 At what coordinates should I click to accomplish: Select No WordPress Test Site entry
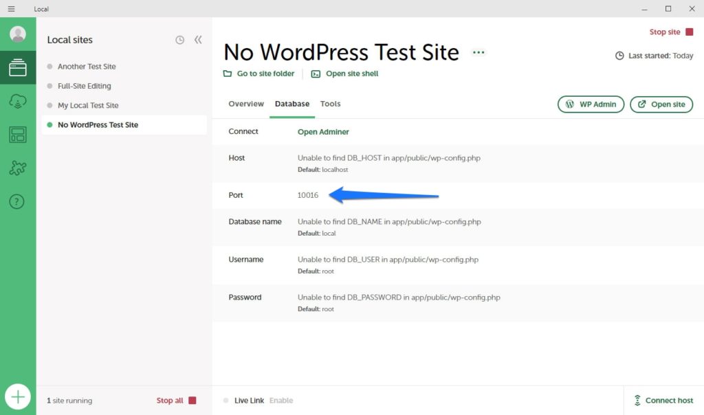pyautogui.click(x=124, y=125)
